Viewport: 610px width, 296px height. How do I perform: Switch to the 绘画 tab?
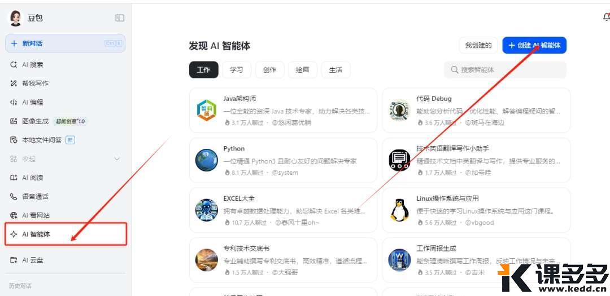tap(302, 70)
